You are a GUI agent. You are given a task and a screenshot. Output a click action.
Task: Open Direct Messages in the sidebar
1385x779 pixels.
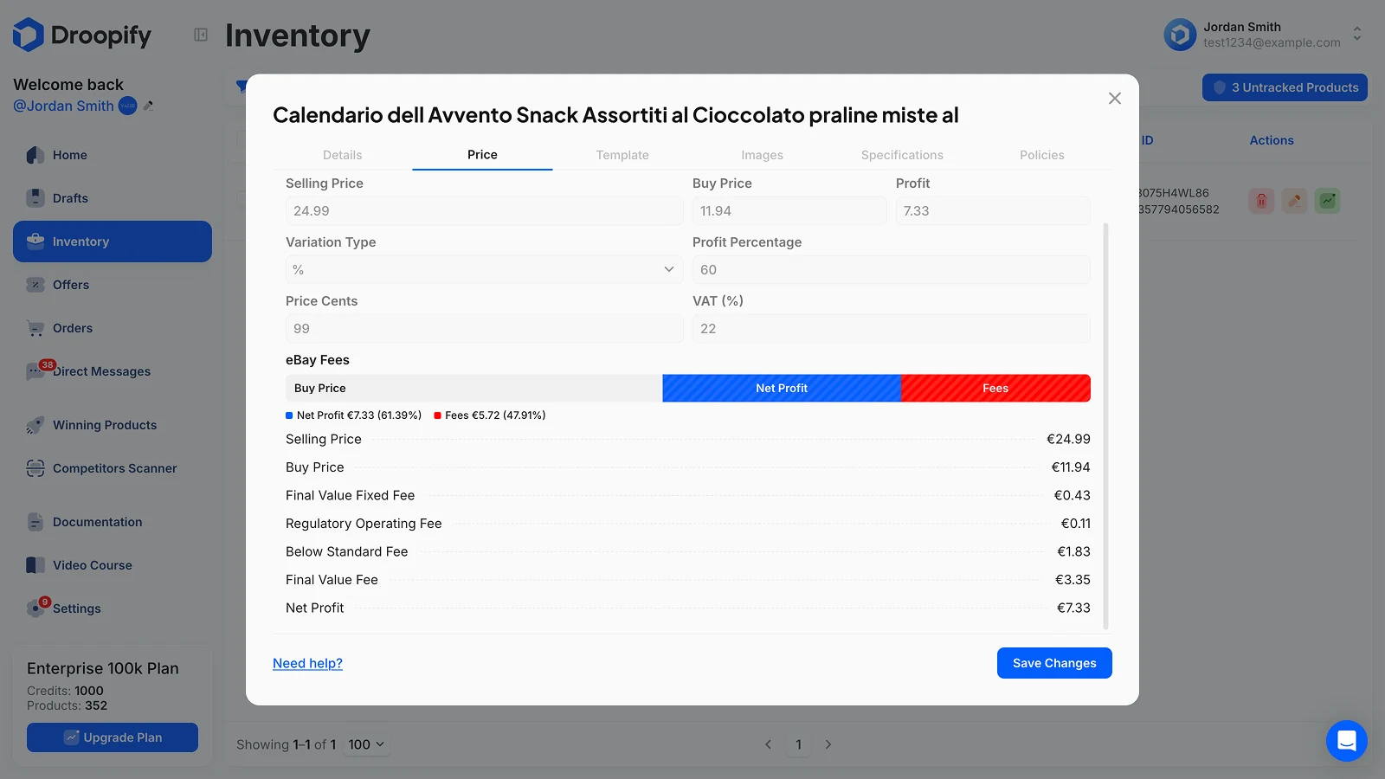101,371
